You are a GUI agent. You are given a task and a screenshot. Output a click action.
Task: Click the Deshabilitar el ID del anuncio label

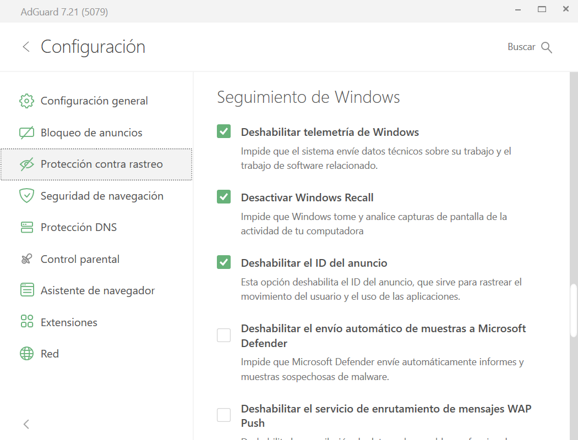(314, 263)
